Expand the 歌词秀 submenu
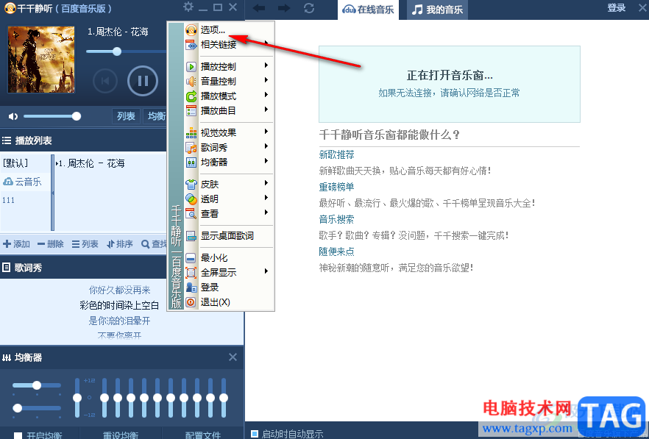Image resolution: width=649 pixels, height=439 pixels. tap(266, 146)
